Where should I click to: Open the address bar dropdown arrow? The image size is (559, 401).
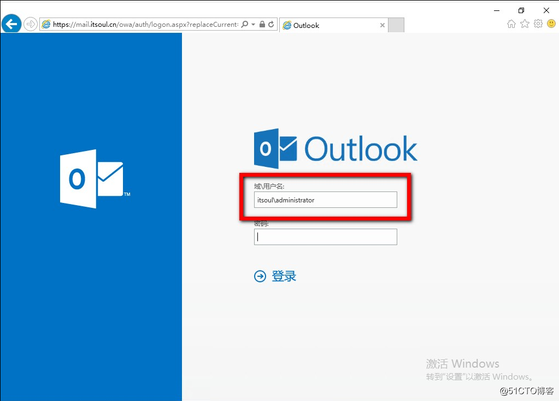(x=253, y=24)
